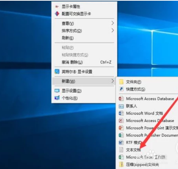Screen dimensions: 178x169
Task: Click the Microsoft Excel 工作表 icon
Action: tap(121, 157)
